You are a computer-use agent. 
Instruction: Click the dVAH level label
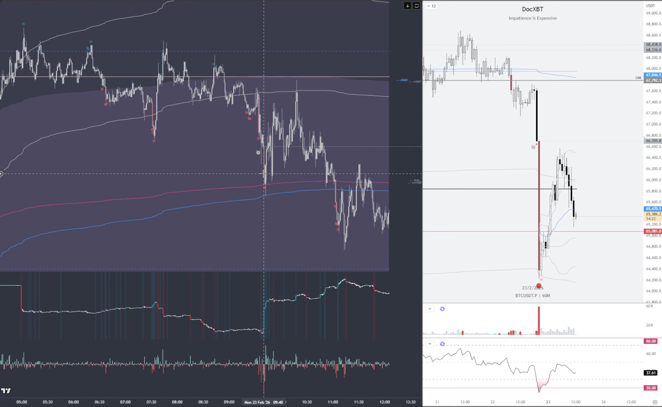click(x=403, y=80)
